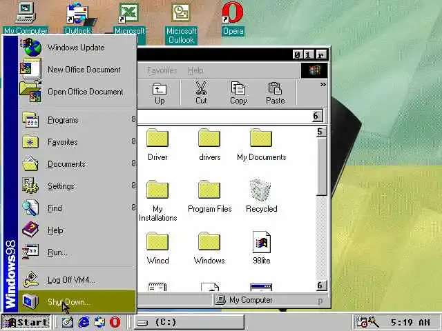Click the scrollbar up arrow in file list
Viewport: 442px width, 331px height.
(x=321, y=132)
